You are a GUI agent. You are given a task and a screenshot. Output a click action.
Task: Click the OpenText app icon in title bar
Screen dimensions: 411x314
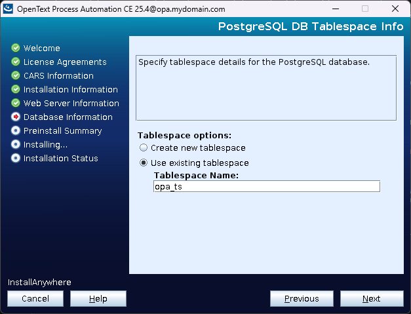(8, 9)
